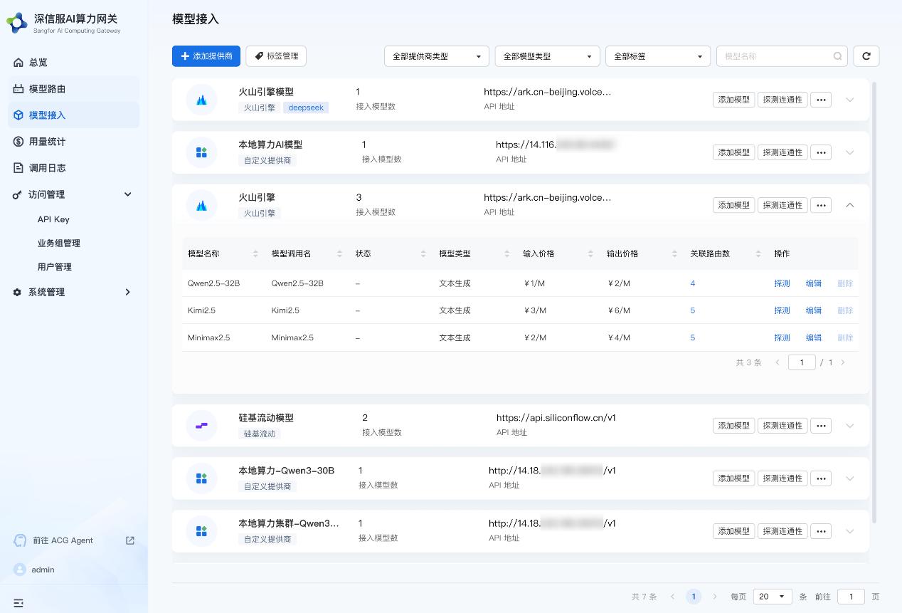Click 编辑 link for Kimi2.5
The width and height of the screenshot is (902, 613).
[813, 310]
